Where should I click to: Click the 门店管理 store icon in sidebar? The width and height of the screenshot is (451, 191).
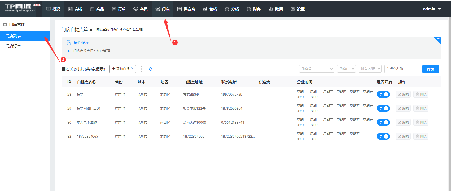(x=5, y=24)
